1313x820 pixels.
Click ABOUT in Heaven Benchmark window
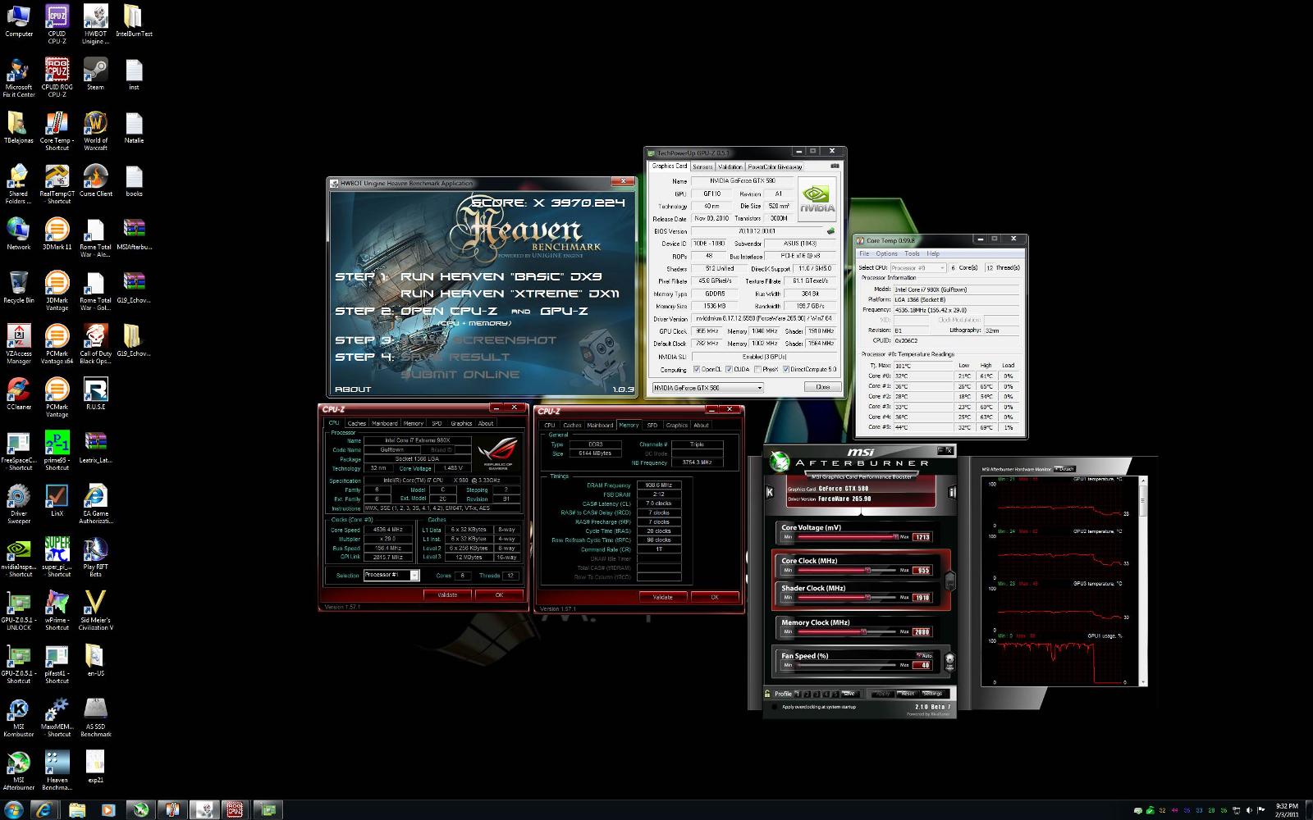[x=353, y=389]
